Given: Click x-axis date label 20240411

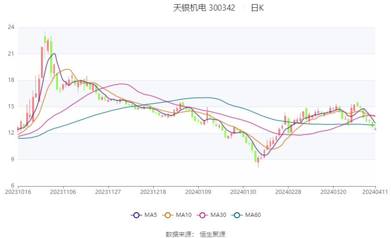Looking at the screenshot, I should [x=375, y=192].
